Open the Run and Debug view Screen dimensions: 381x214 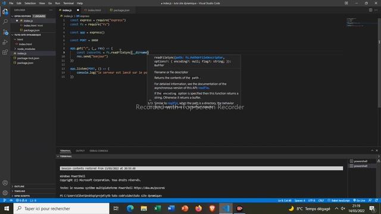[x=5, y=42]
